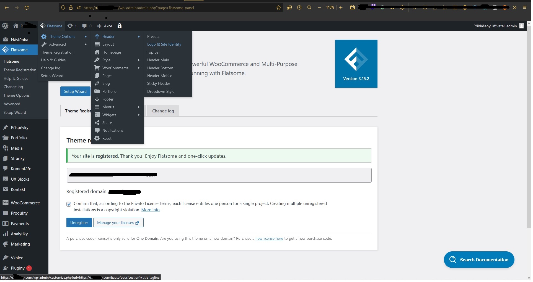
Task: Select Pages theme option
Action: 117,76
